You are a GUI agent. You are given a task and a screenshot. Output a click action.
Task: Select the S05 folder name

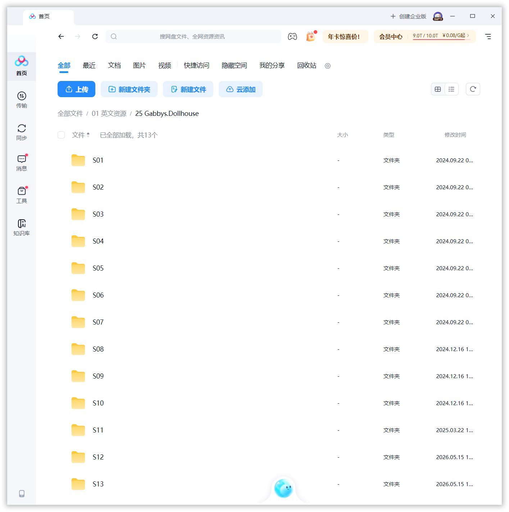tap(98, 268)
